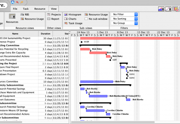The image size is (180, 124).
Task: Click the RBS icon
Action: 22,14
